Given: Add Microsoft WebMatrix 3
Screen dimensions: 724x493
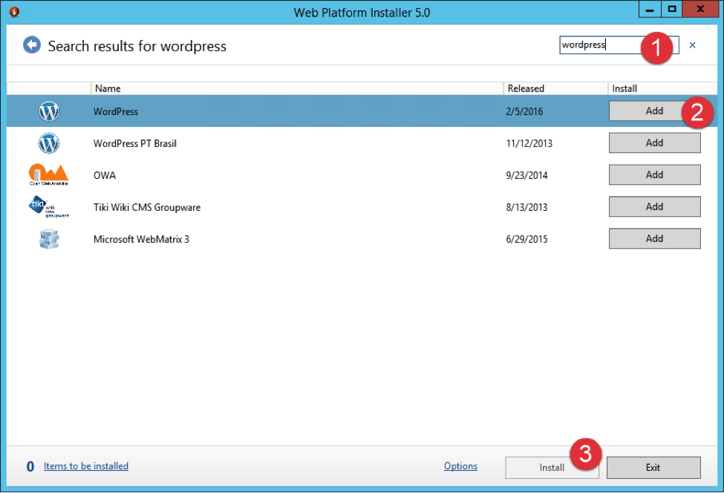Looking at the screenshot, I should (x=654, y=238).
